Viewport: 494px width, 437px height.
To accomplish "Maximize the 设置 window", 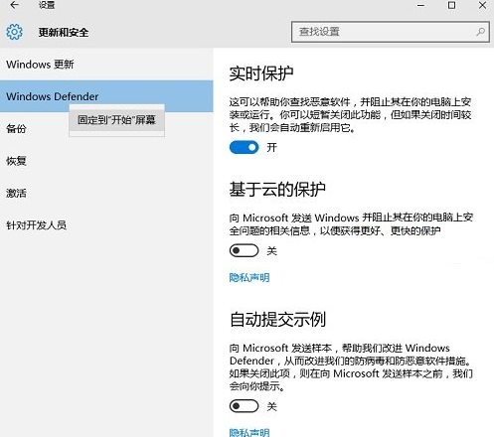I will [451, 5].
